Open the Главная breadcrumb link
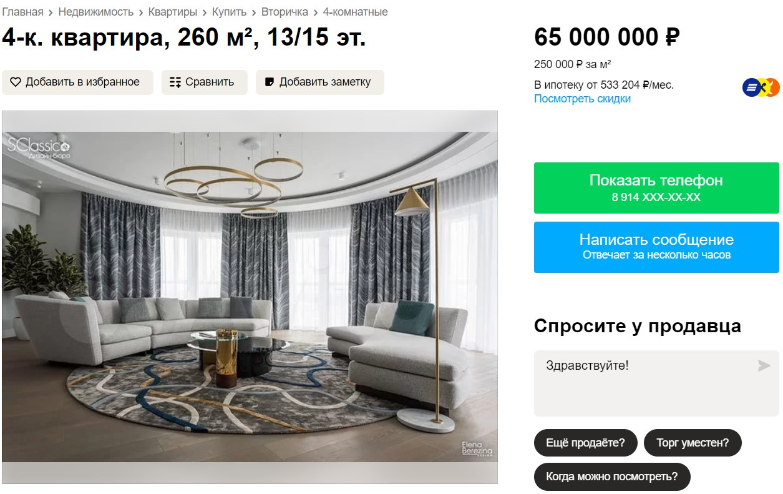Viewport: 783px width, 494px height. (22, 12)
